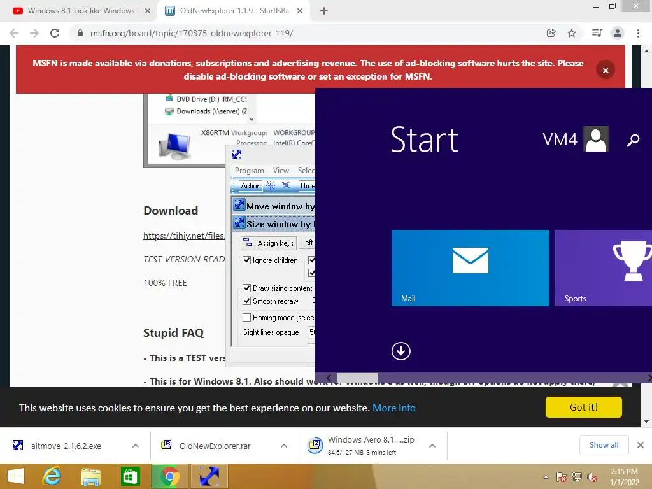The height and width of the screenshot is (489, 652).
Task: Click the X icon in AltMove toolbar
Action: coord(286,185)
